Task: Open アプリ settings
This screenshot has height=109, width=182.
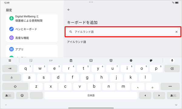Action: pyautogui.click(x=32, y=49)
